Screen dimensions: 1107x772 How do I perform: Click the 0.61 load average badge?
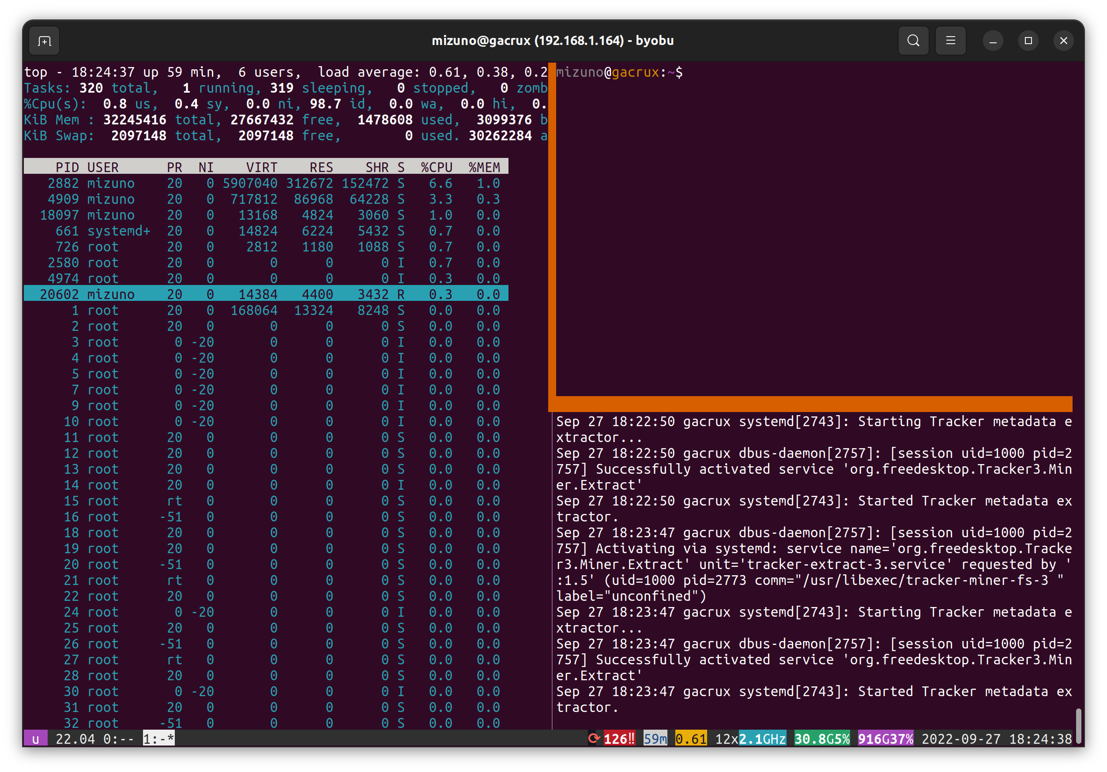[x=690, y=739]
